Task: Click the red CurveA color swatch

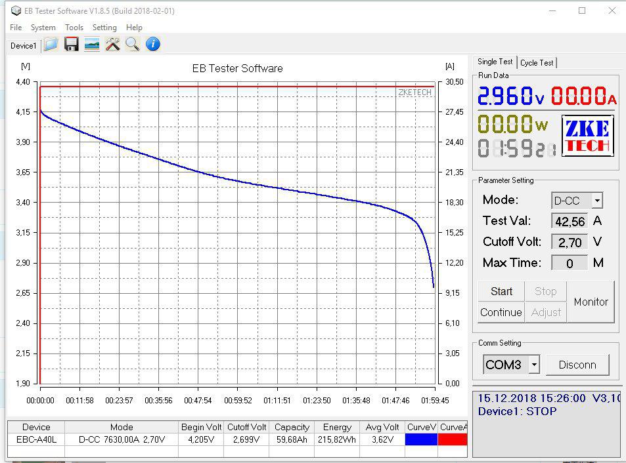Action: (x=453, y=439)
